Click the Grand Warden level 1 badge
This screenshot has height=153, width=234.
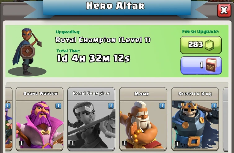point(21,143)
